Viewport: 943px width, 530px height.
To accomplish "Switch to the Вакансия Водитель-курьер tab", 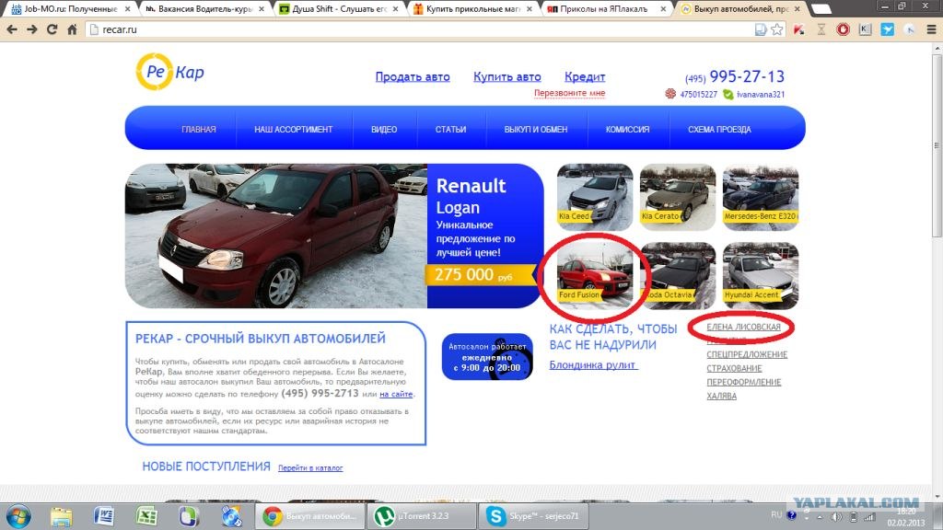I will [205, 9].
